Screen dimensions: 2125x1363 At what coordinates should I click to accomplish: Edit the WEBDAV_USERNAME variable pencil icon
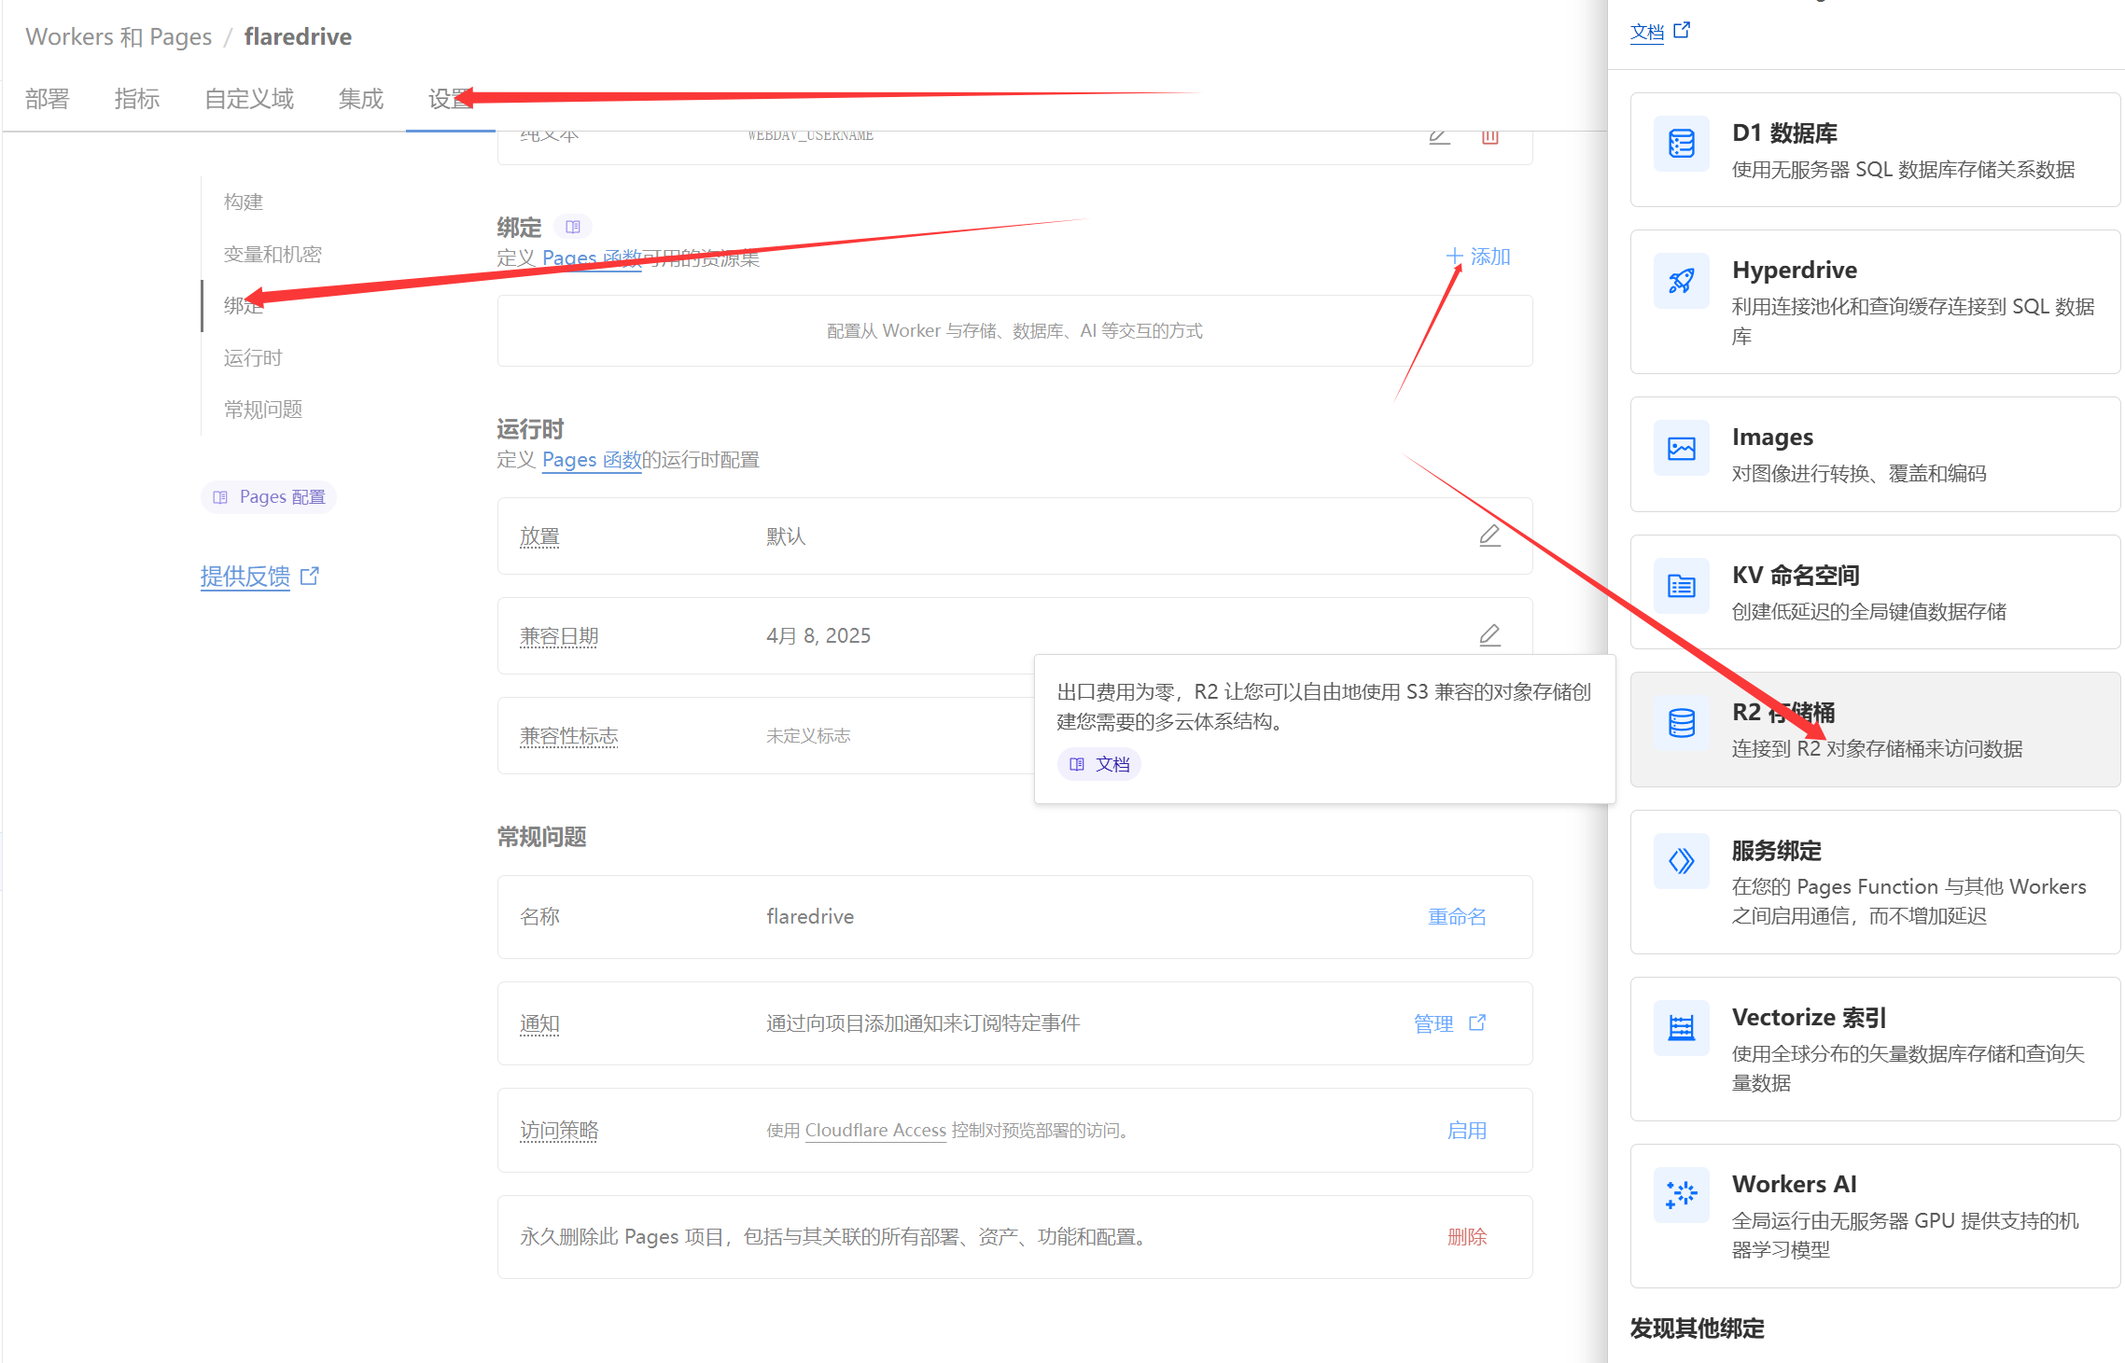[x=1439, y=137]
